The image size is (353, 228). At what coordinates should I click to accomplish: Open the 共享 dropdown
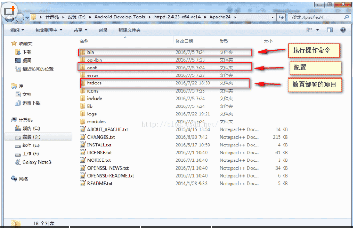point(80,30)
